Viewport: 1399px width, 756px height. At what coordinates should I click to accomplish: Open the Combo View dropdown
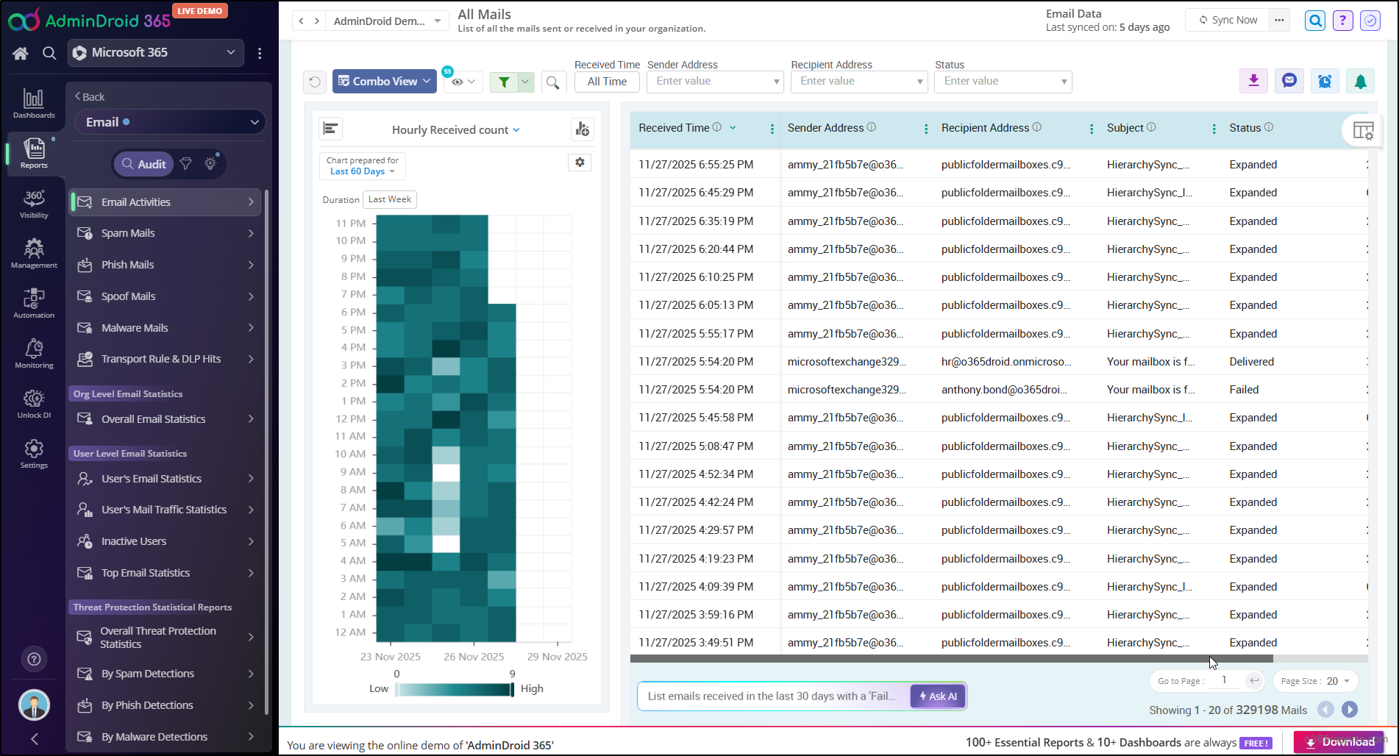[383, 81]
